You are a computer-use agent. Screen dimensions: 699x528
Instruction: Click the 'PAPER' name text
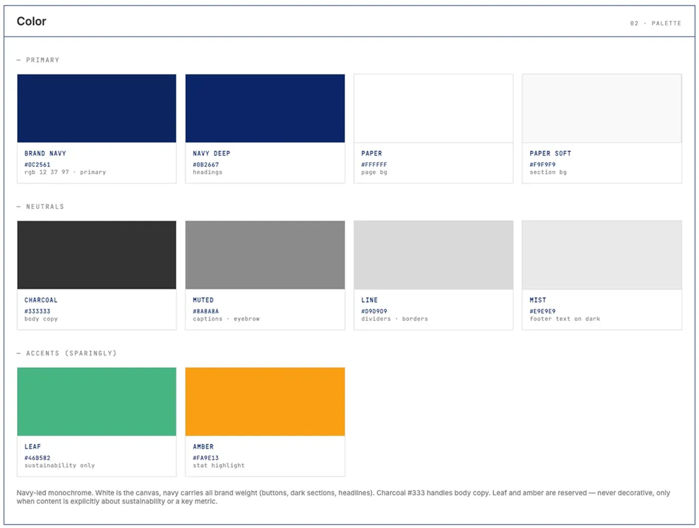coord(372,153)
